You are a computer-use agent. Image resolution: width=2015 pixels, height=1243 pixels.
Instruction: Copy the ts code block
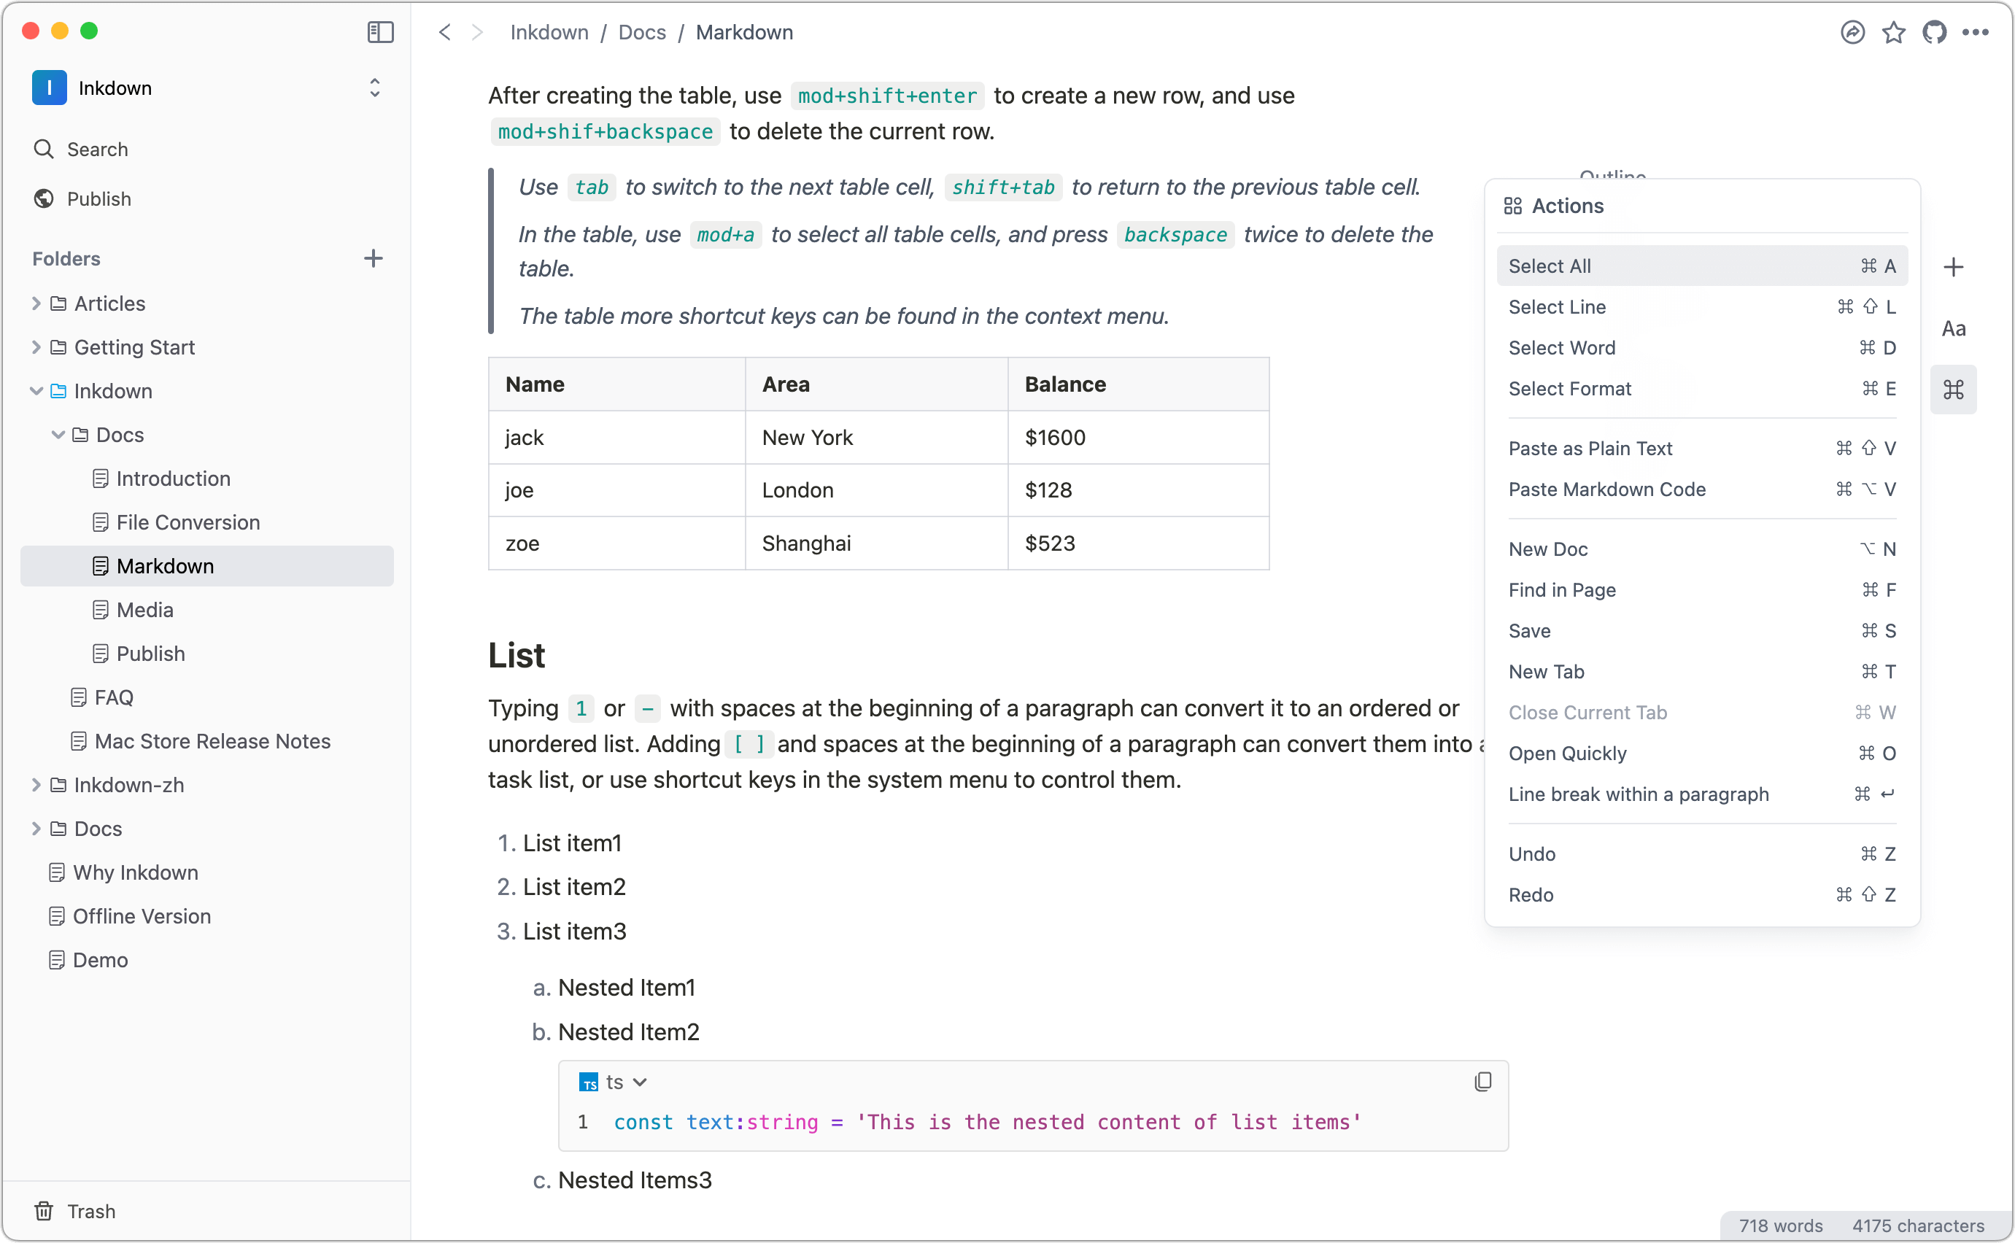point(1482,1082)
